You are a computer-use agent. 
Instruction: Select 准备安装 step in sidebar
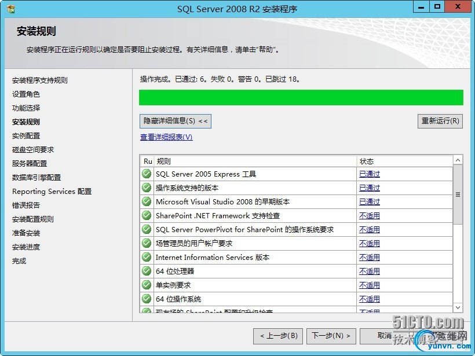click(26, 233)
